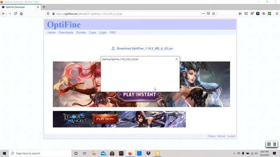
Task: Click the League of Angels logo
Action: point(75,119)
